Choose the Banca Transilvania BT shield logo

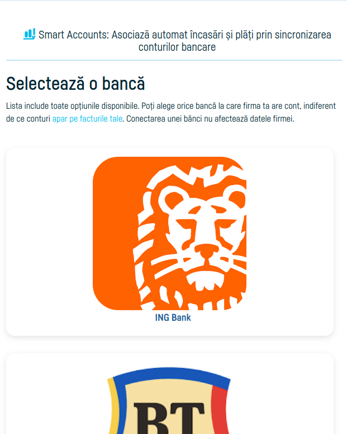169,401
